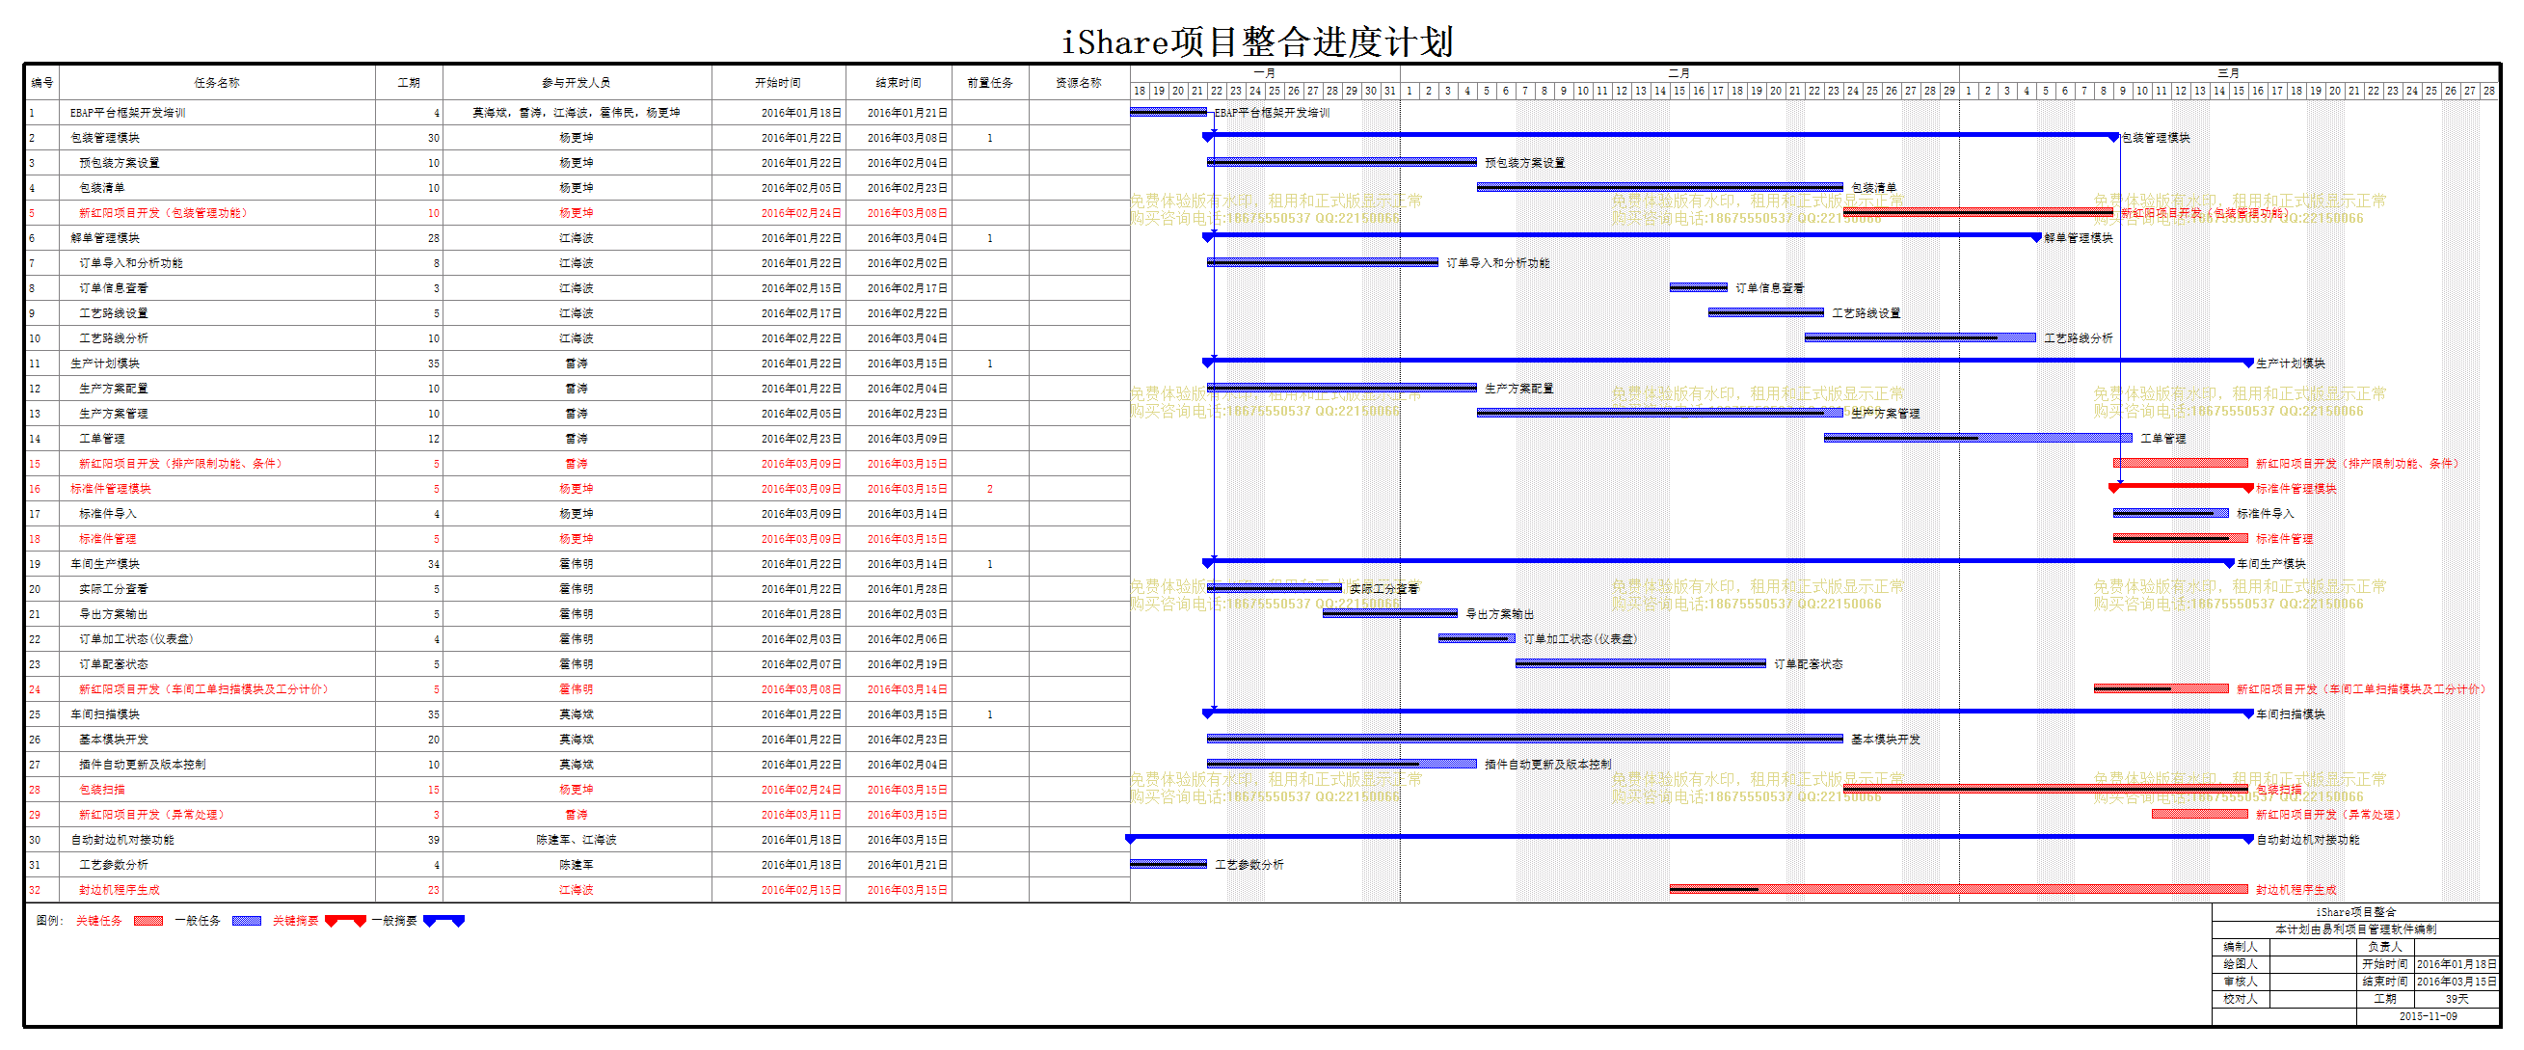The image size is (2524, 1050).
Task: Click the red 标准件管理模块 summary bar
Action: click(x=2181, y=487)
